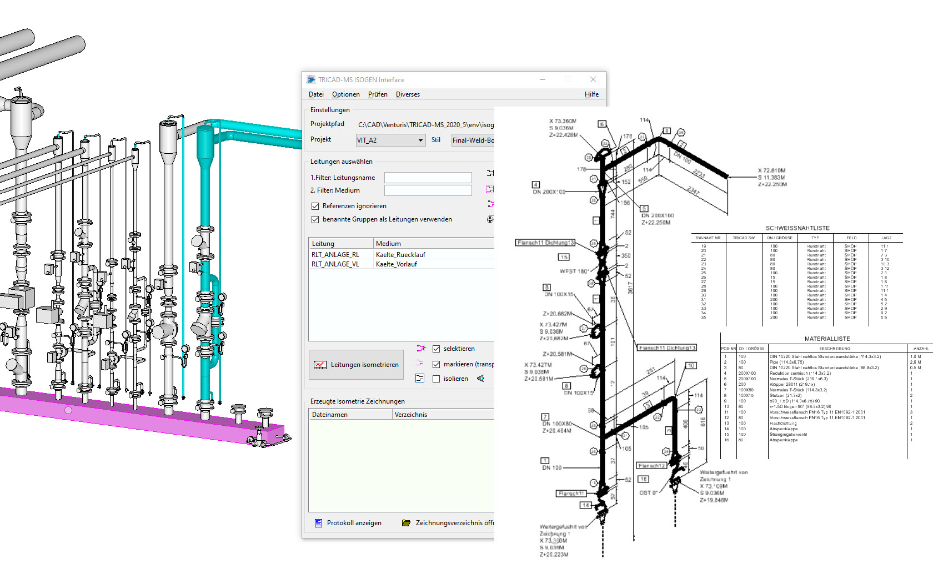Open the Diverses menu
The height and width of the screenshot is (584, 933).
(408, 94)
